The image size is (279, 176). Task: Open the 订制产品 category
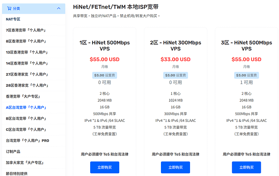(34, 151)
